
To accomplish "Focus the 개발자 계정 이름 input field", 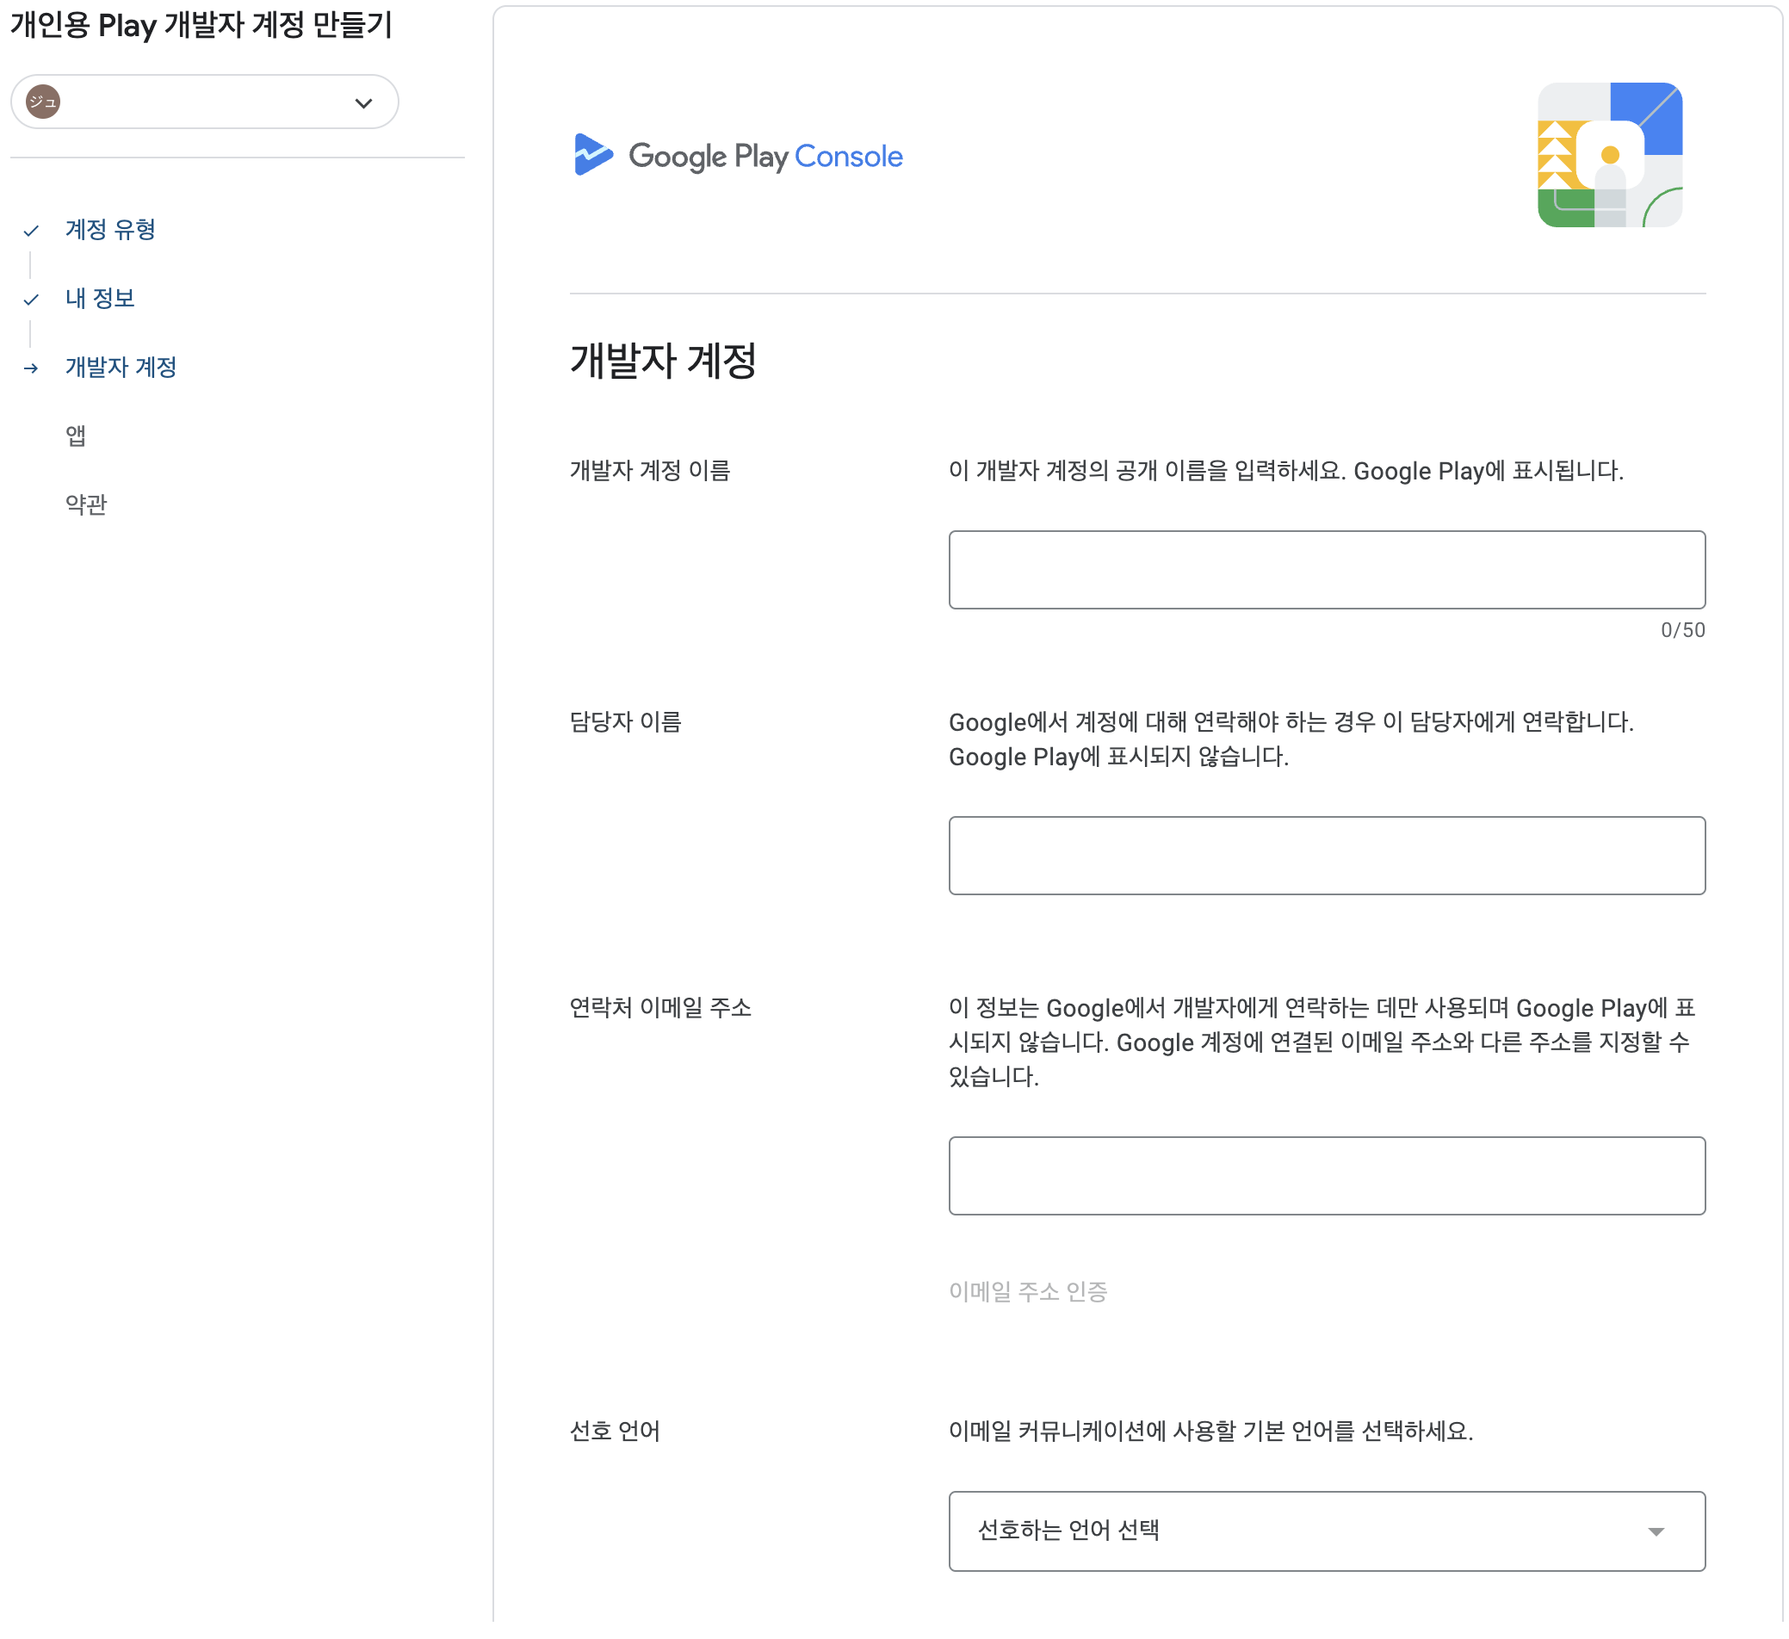I will 1326,570.
